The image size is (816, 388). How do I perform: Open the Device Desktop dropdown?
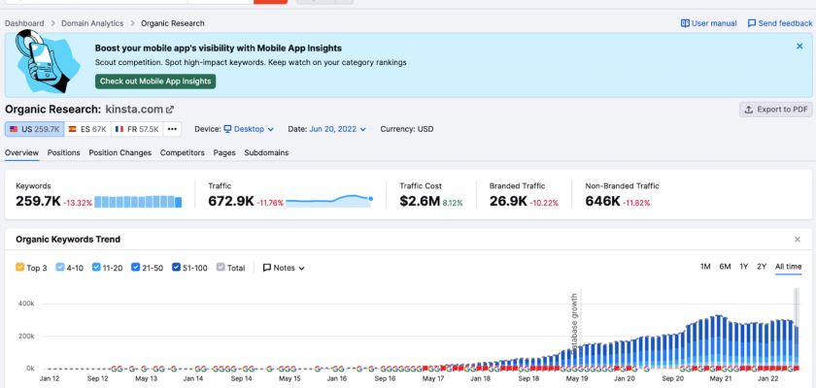point(249,129)
